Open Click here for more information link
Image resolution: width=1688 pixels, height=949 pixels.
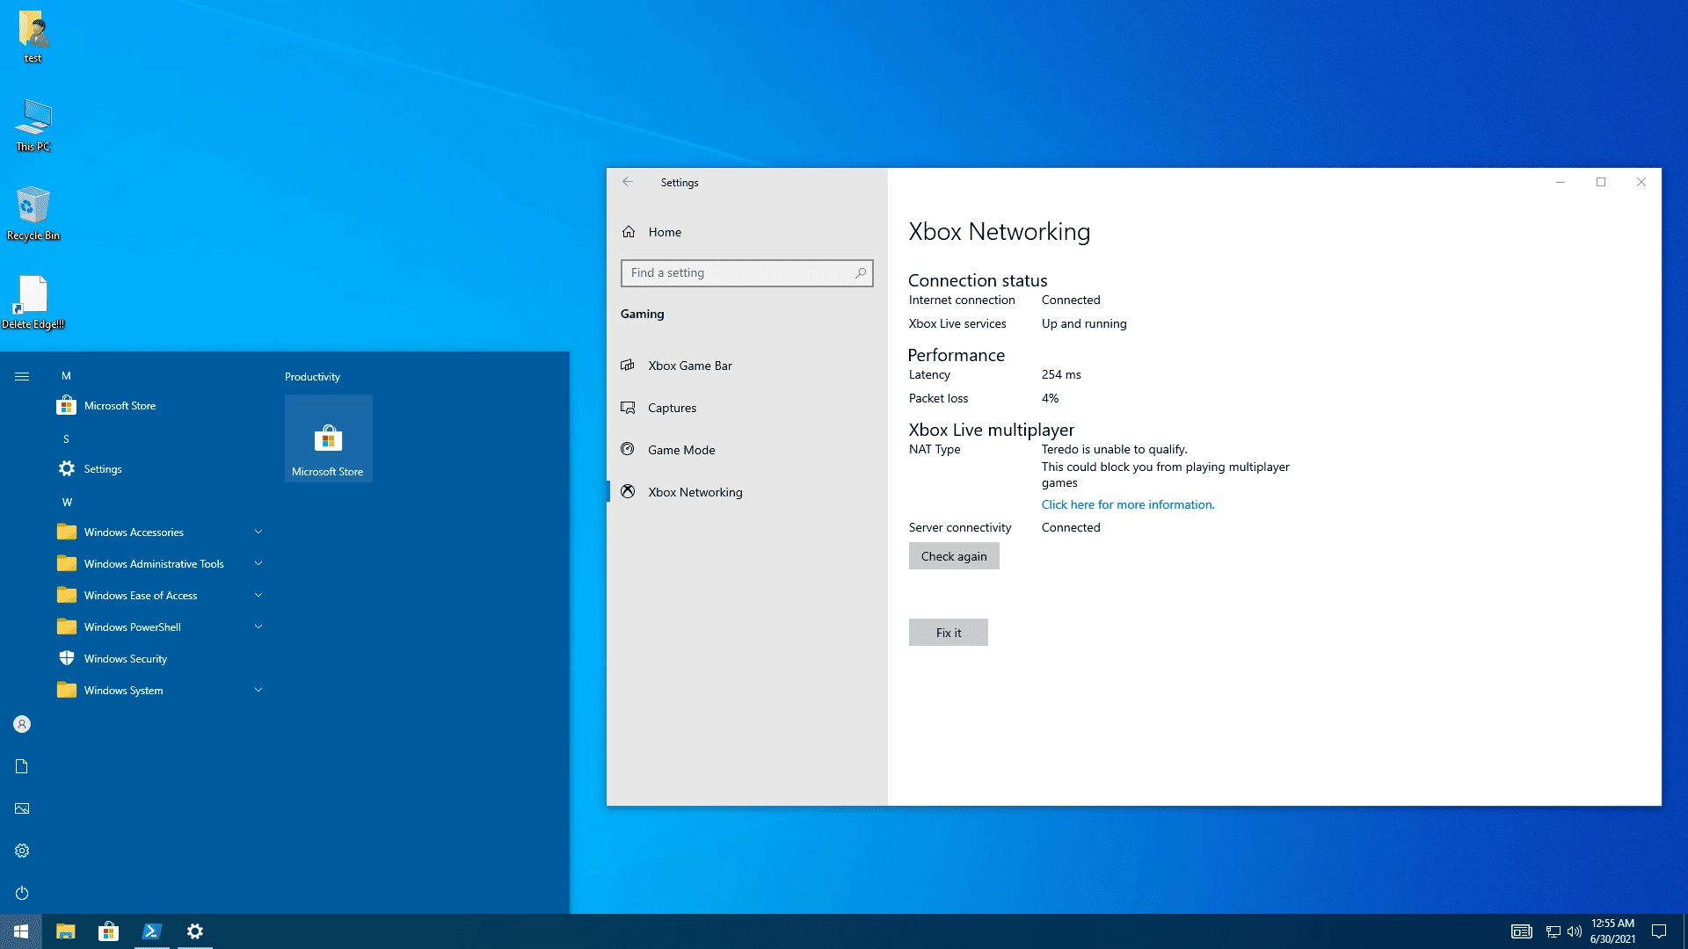1128,504
